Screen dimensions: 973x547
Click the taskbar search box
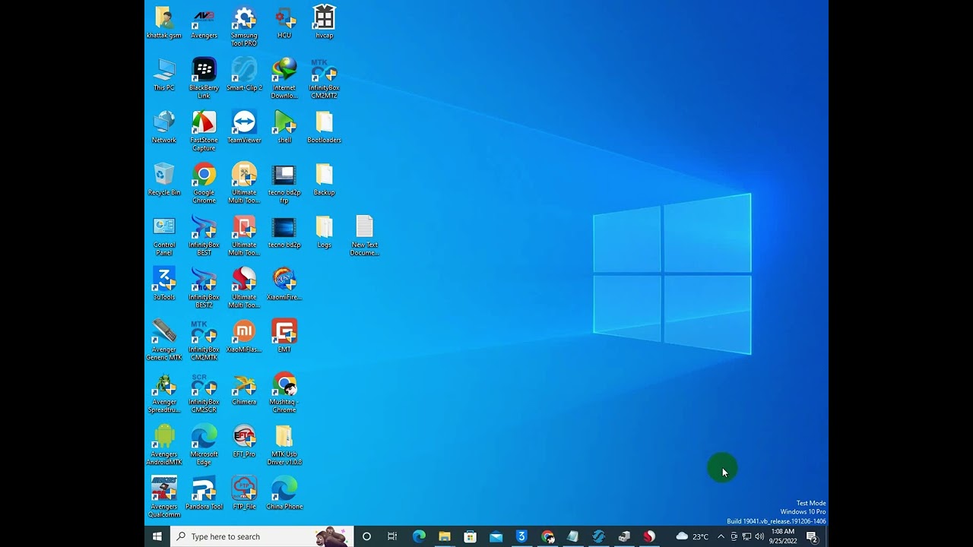pyautogui.click(x=261, y=536)
